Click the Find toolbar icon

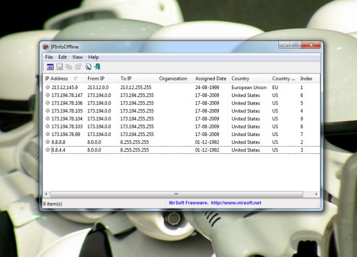point(88,67)
